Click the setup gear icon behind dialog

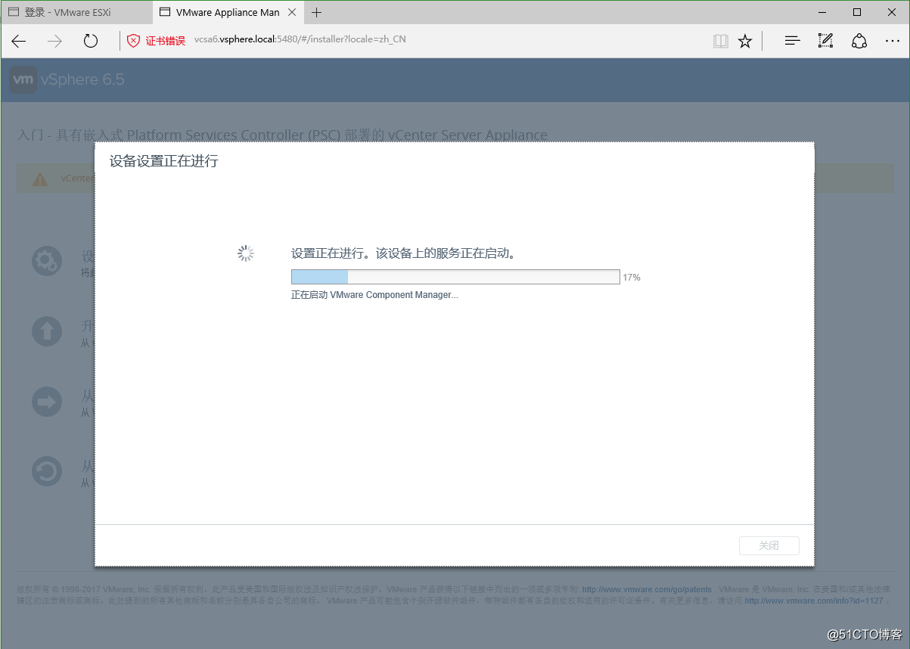coord(47,261)
